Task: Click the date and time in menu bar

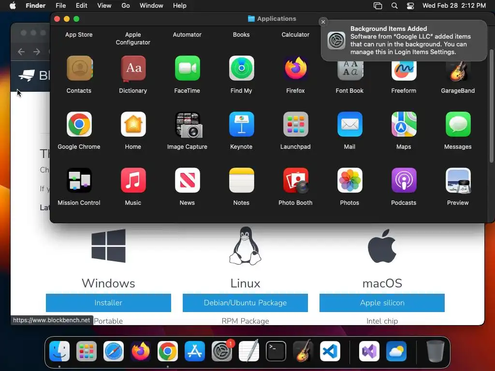Action: click(x=454, y=6)
